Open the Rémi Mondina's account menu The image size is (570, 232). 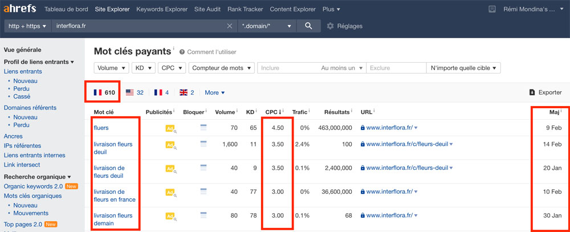pos(534,10)
